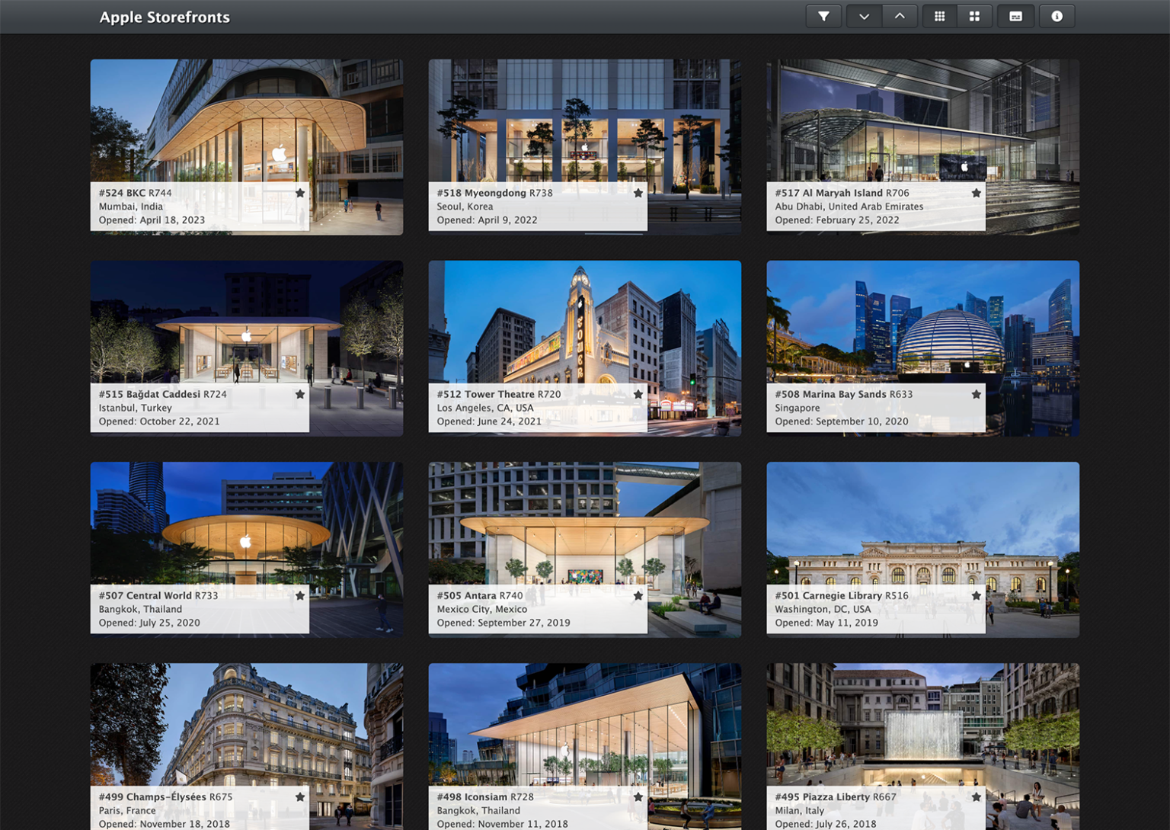
Task: Star the Tower Theatre store
Action: click(x=638, y=395)
